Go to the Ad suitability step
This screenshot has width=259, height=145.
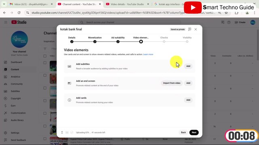click(118, 40)
